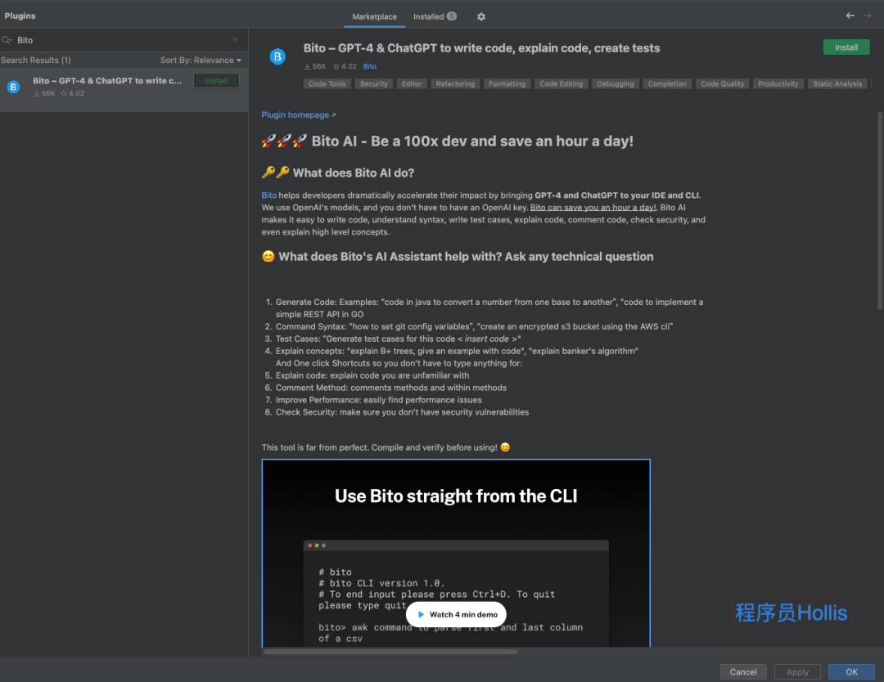
Task: Click the Use Bito CLI video thumbnail
Action: 456,553
